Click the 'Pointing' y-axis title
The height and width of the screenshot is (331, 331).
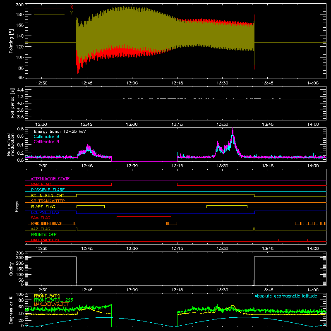11,41
